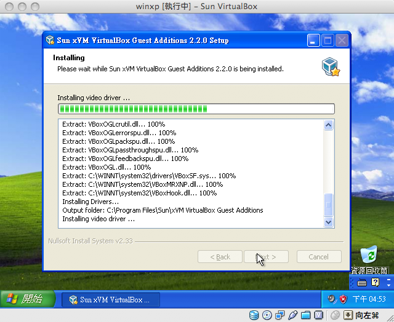Screen dimensions: 394x322
Task: Click the volume speaker tray icon
Action: coord(332,299)
